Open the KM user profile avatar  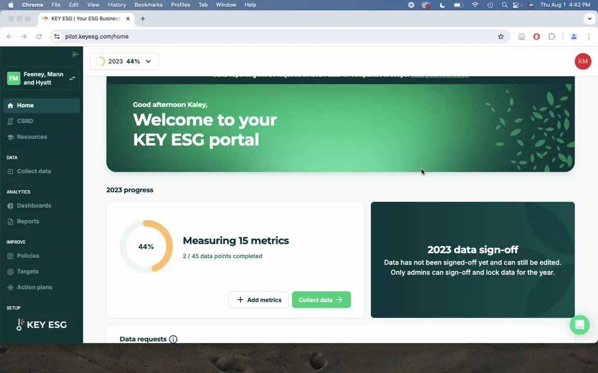click(x=583, y=61)
